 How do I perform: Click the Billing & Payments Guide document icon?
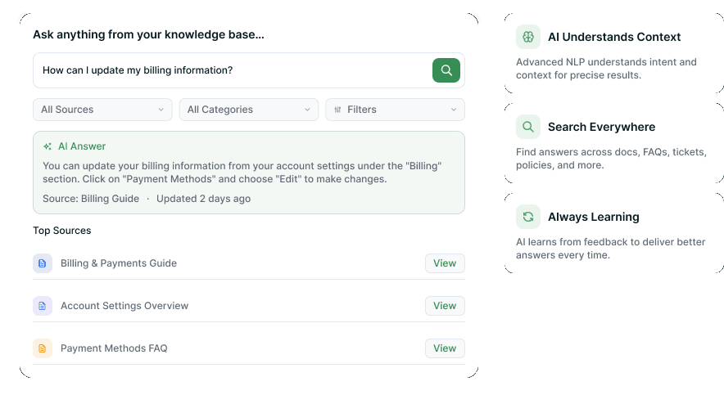point(42,263)
